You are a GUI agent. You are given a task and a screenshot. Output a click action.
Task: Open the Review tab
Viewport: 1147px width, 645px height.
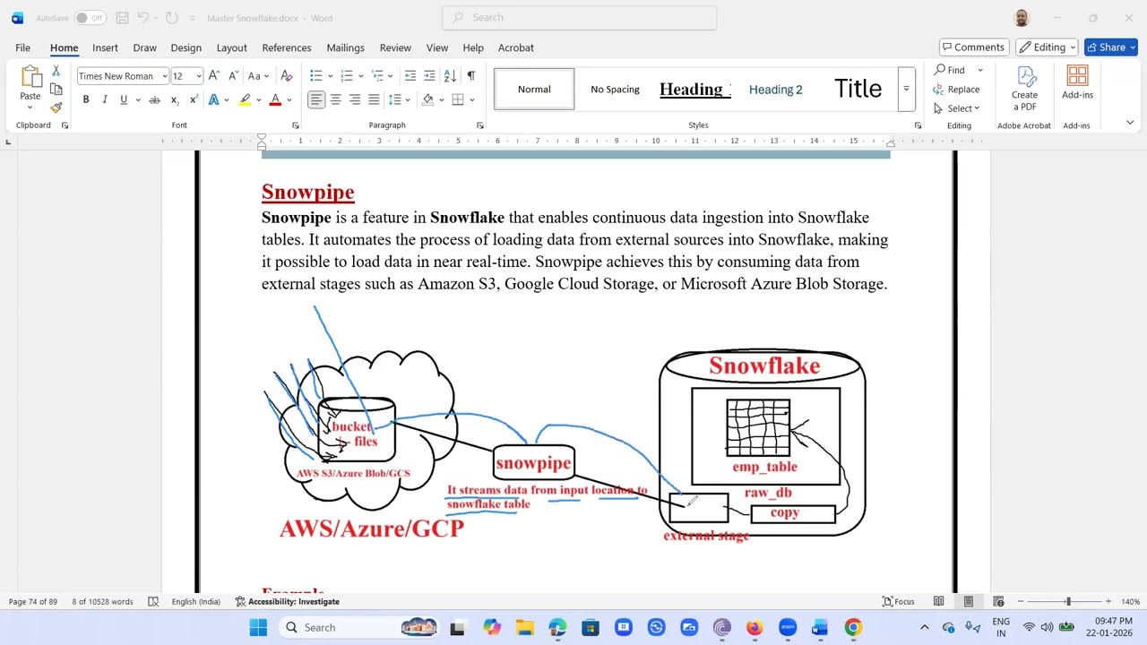(395, 47)
